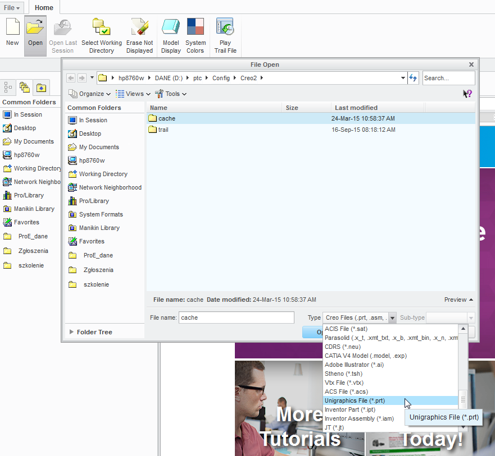Viewport: 495px width, 456px height.
Task: Choose Adobe Illustrator (*.ai) type
Action: tap(390, 365)
